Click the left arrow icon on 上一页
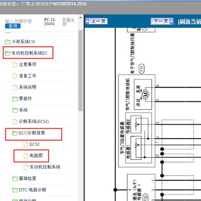This screenshot has height=201, width=201. click(x=87, y=21)
